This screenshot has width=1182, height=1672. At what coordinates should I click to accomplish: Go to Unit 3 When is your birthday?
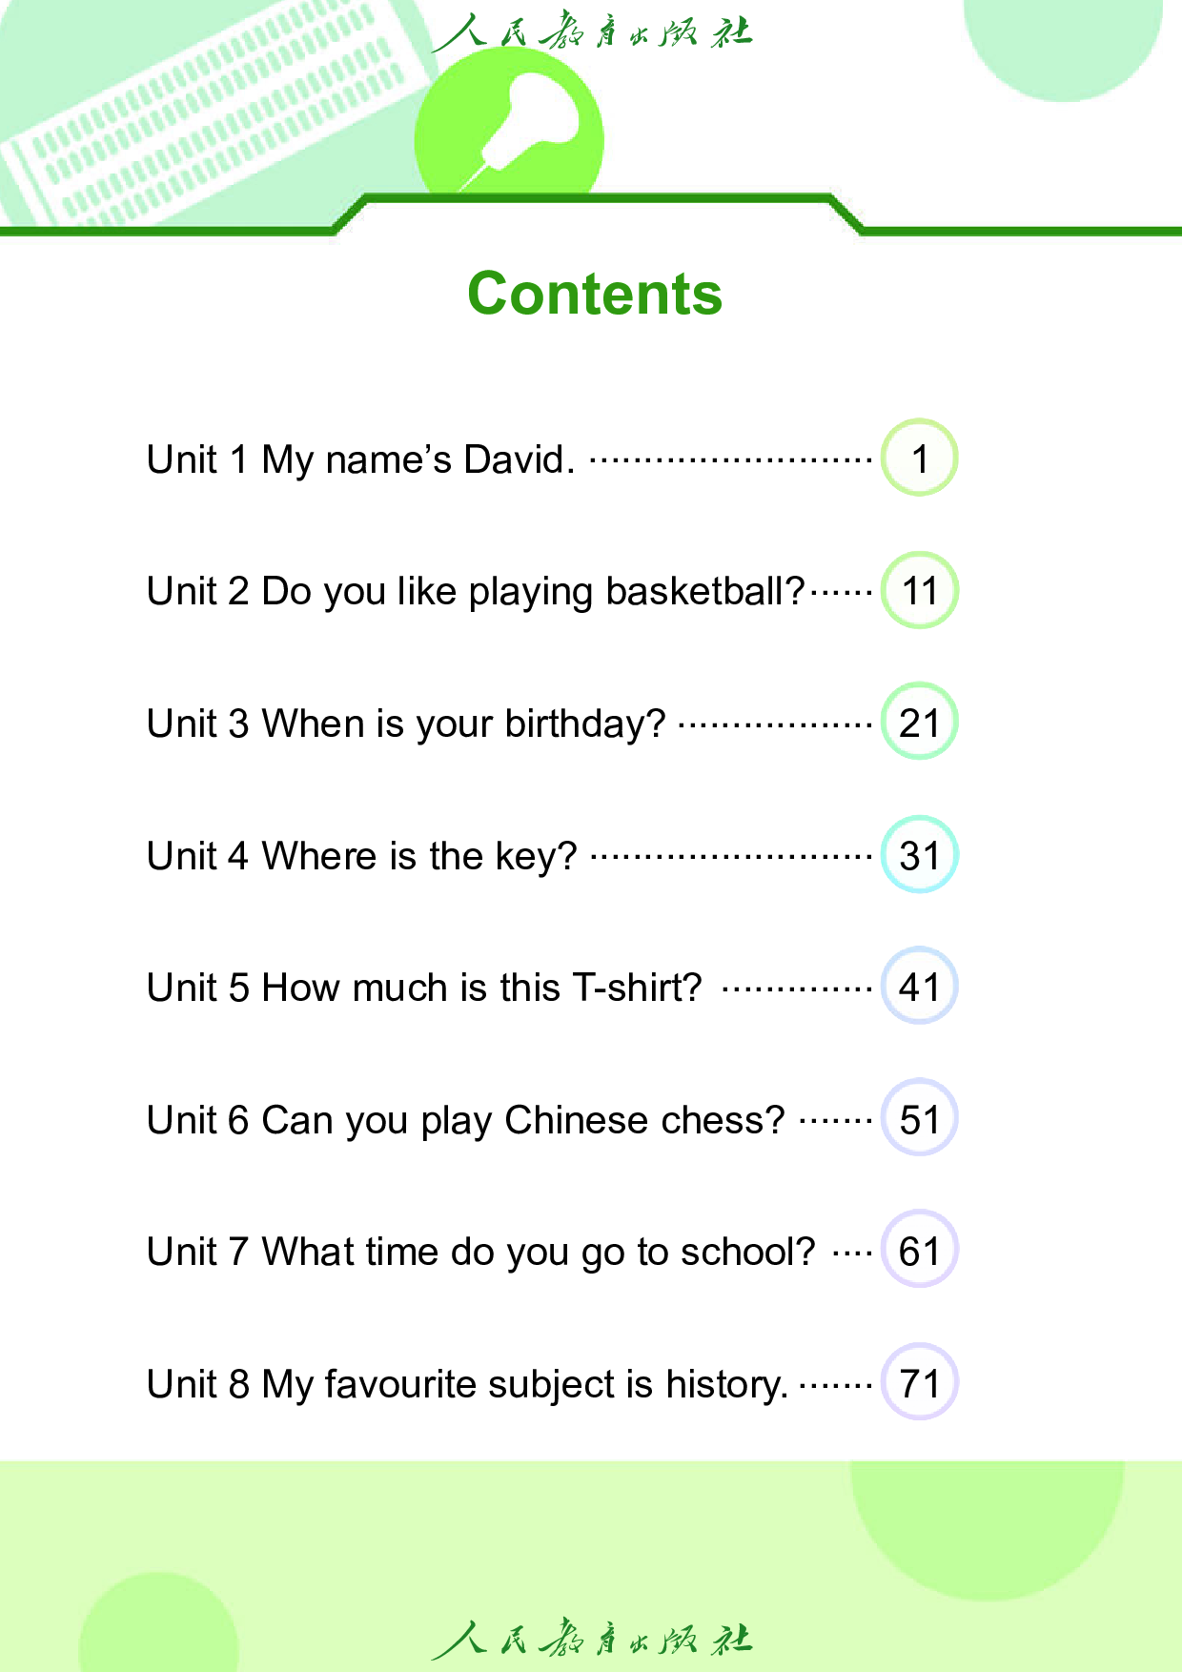click(x=405, y=724)
